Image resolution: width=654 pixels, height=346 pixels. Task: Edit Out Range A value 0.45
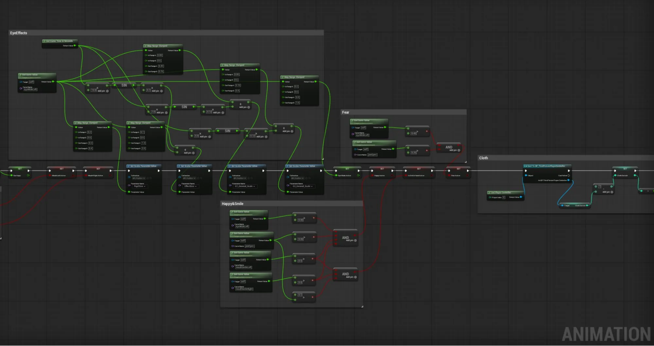161,66
